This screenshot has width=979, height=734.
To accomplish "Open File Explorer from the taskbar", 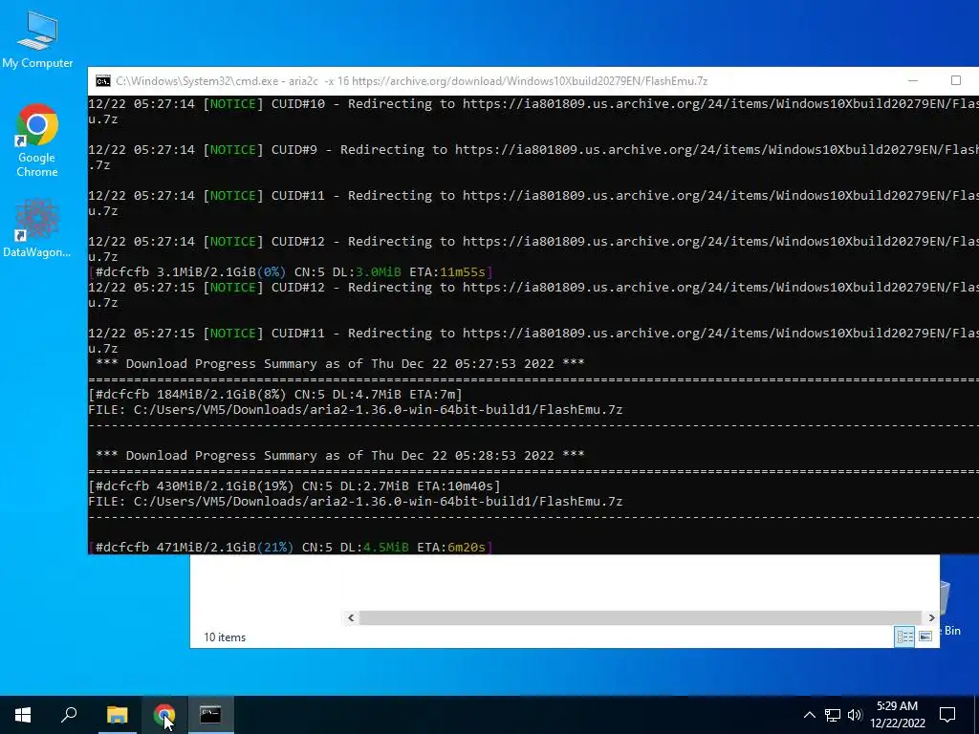I will click(117, 715).
